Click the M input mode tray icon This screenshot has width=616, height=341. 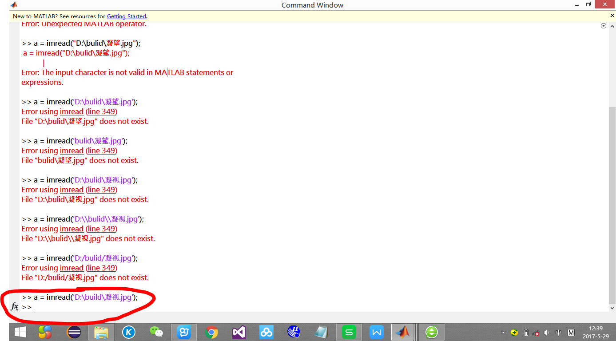point(571,332)
